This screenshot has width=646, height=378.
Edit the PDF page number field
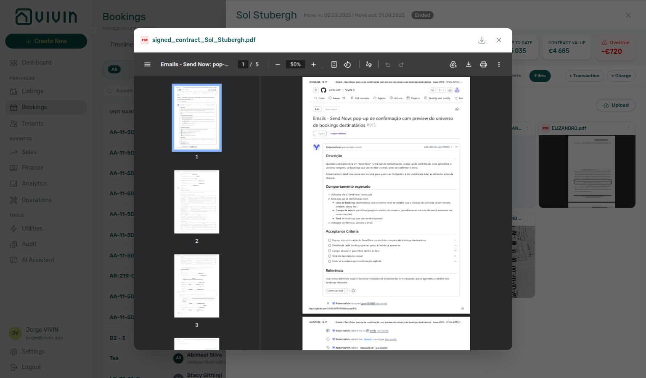click(x=243, y=64)
